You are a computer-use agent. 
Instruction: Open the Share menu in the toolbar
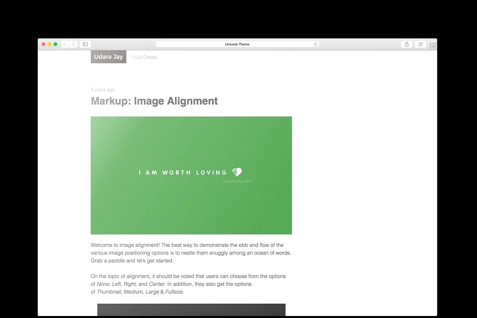(407, 44)
